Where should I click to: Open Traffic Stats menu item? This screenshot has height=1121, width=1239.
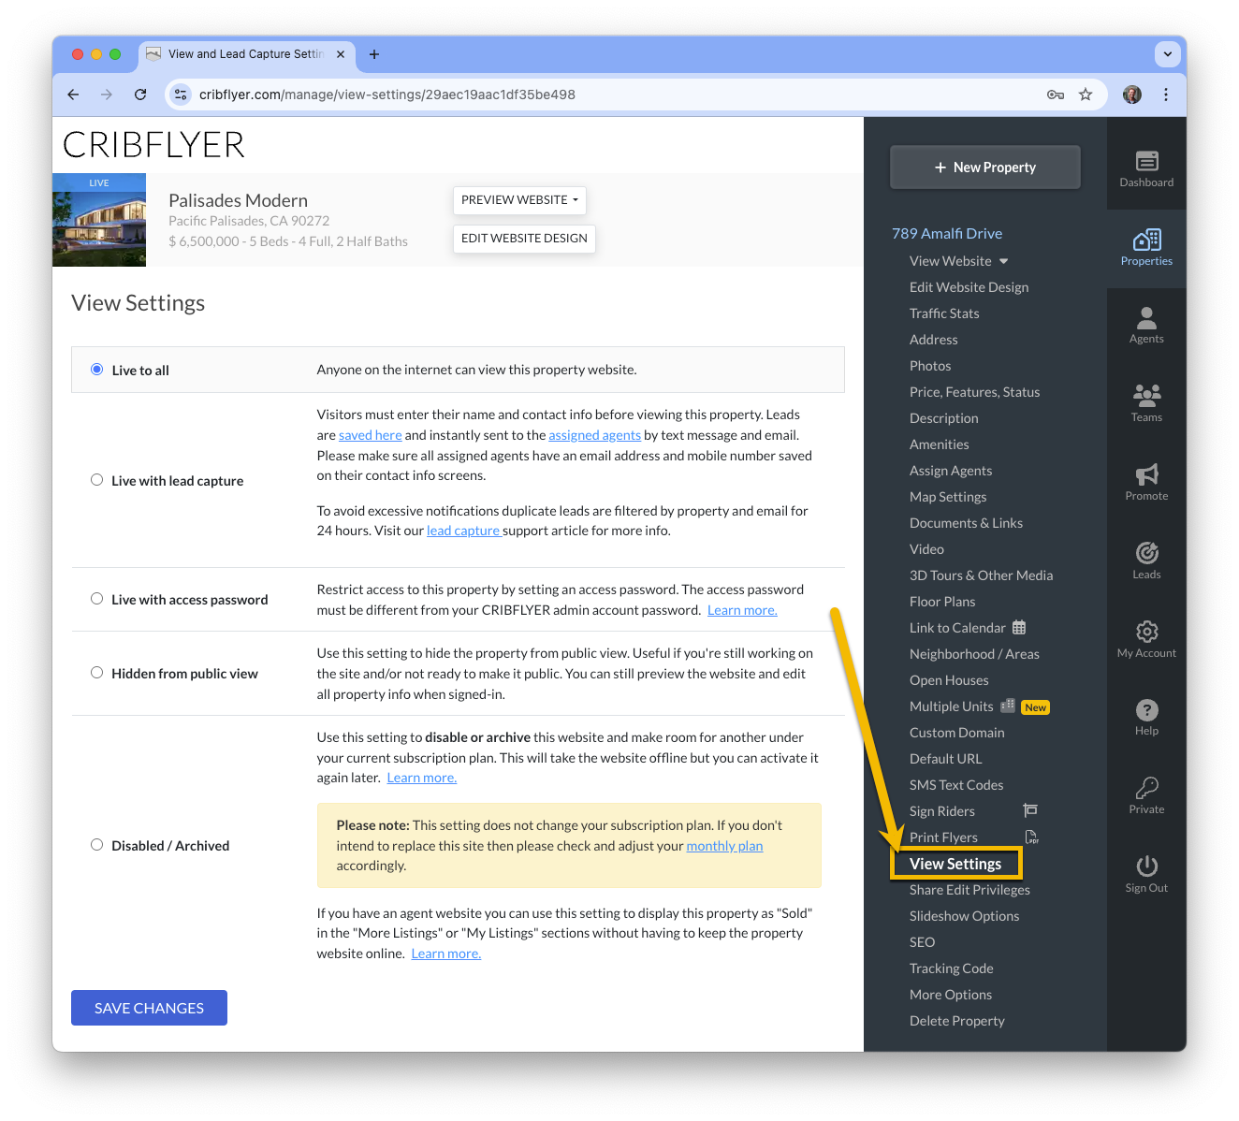coord(944,313)
